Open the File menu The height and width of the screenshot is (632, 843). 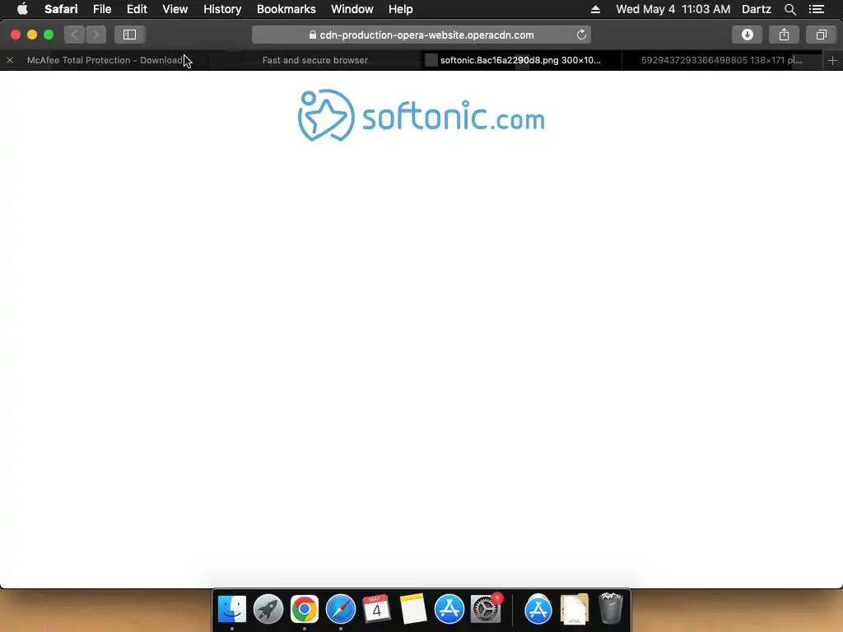[x=101, y=9]
